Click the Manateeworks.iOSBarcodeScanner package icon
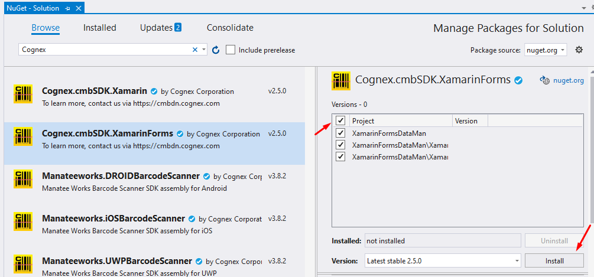This screenshot has width=594, height=277. pyautogui.click(x=23, y=223)
